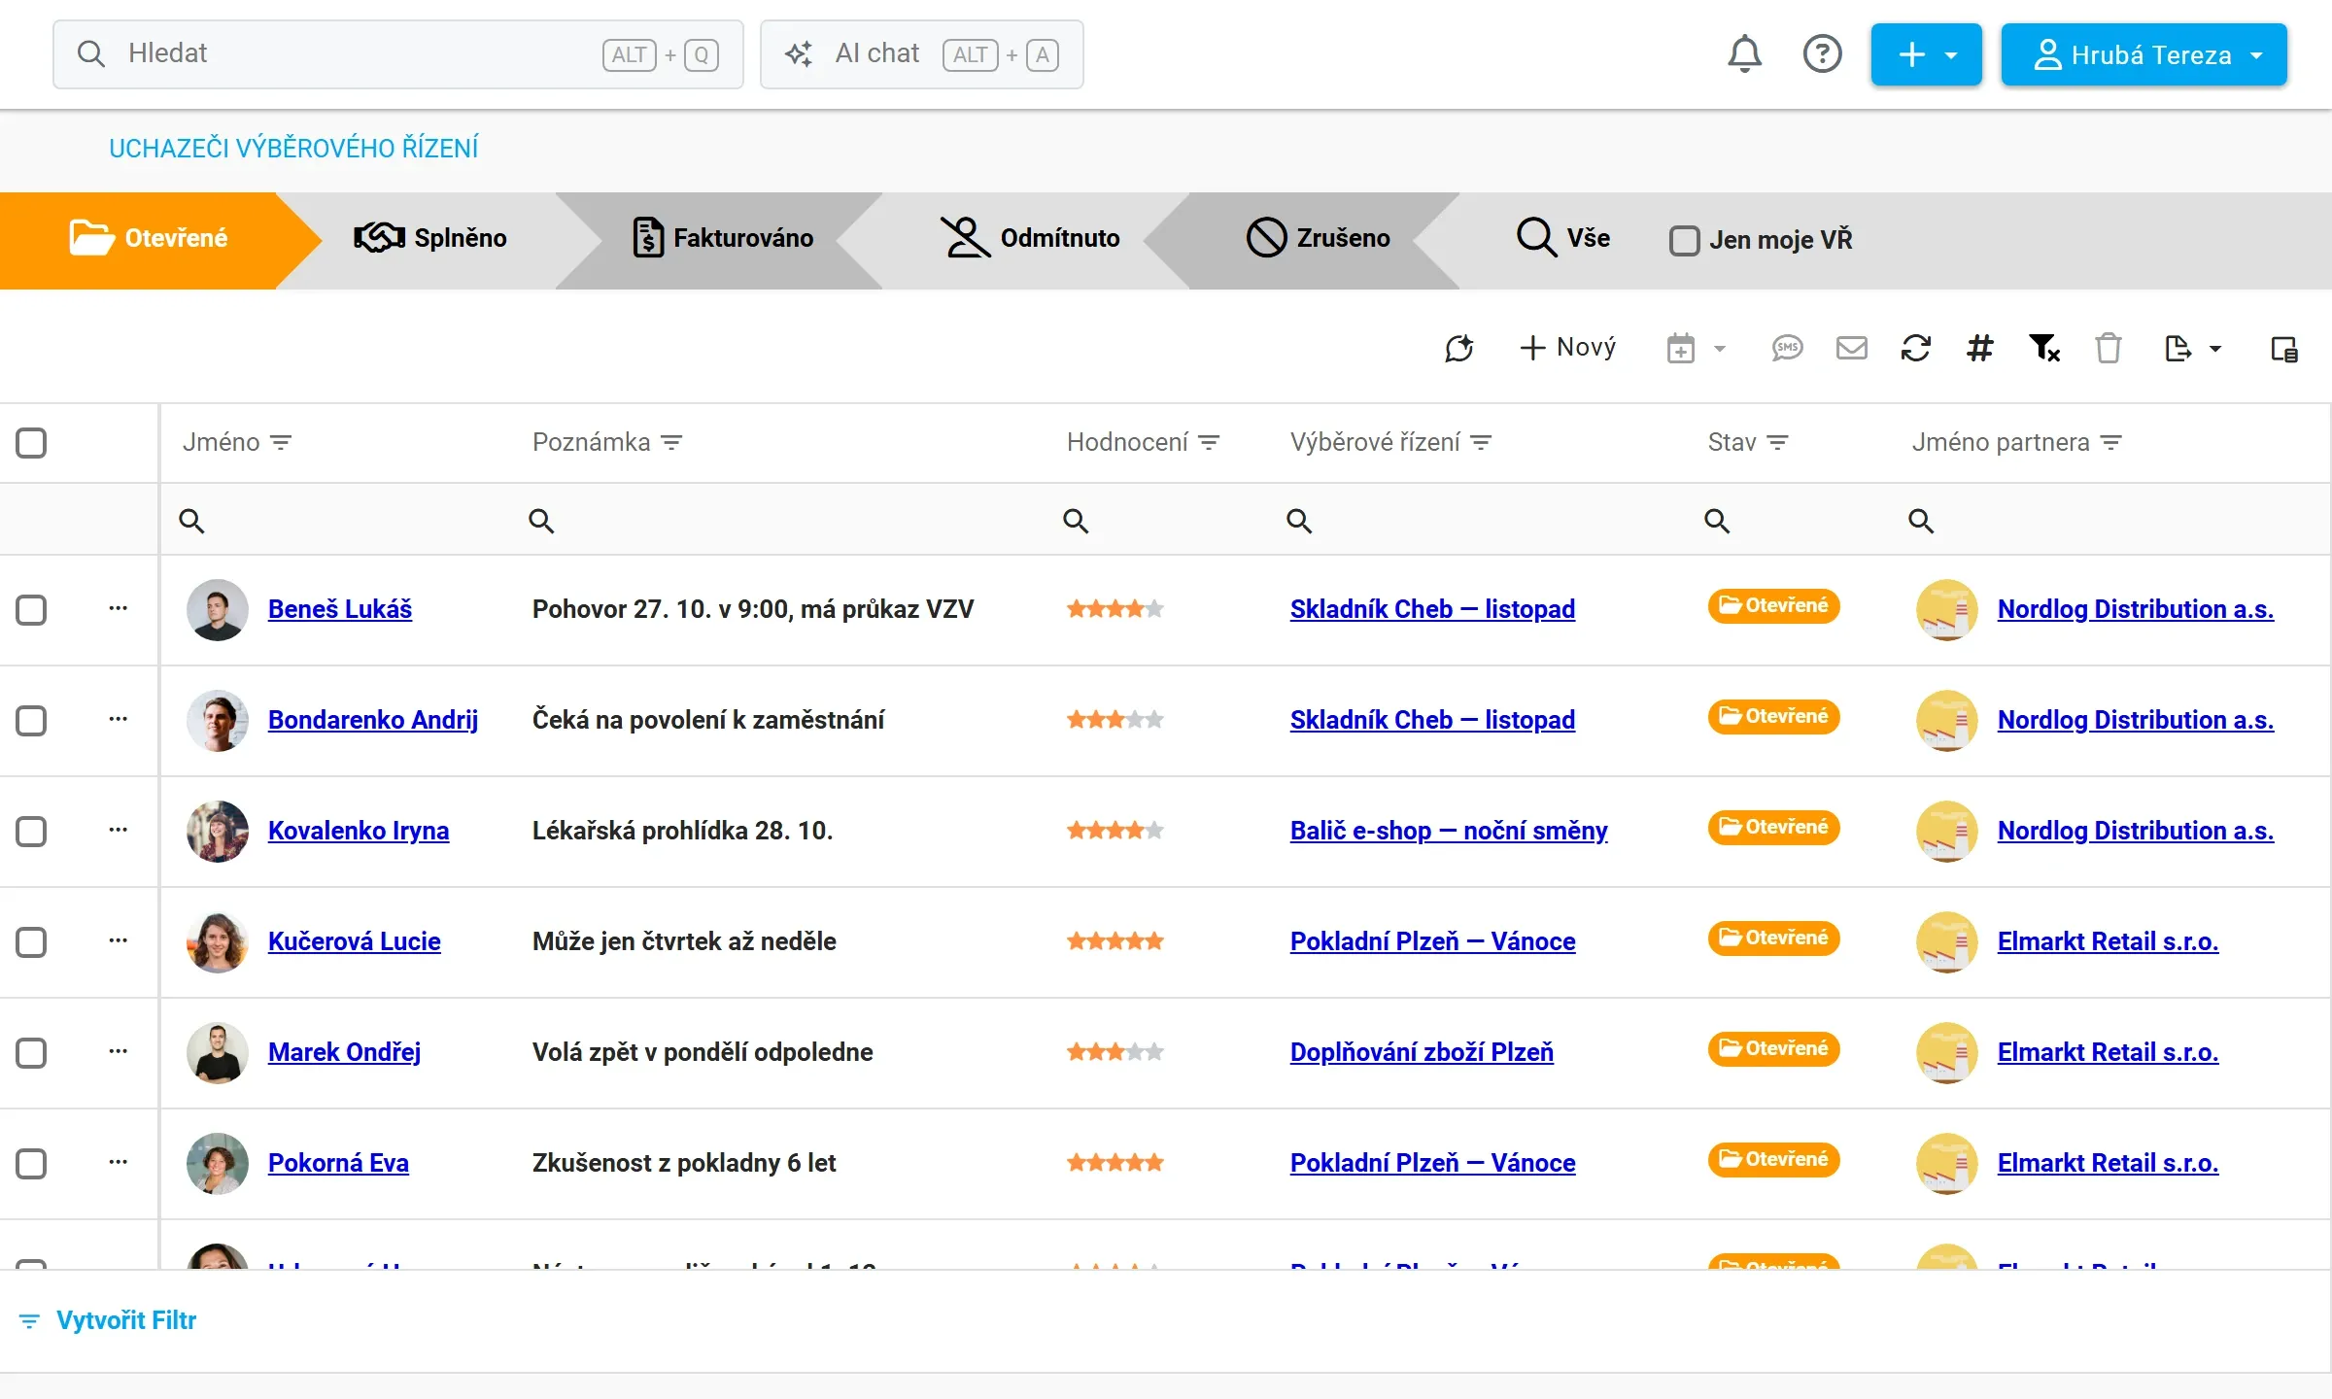This screenshot has height=1399, width=2332.
Task: Expand the Hrubá Tereza user menu
Action: (2143, 54)
